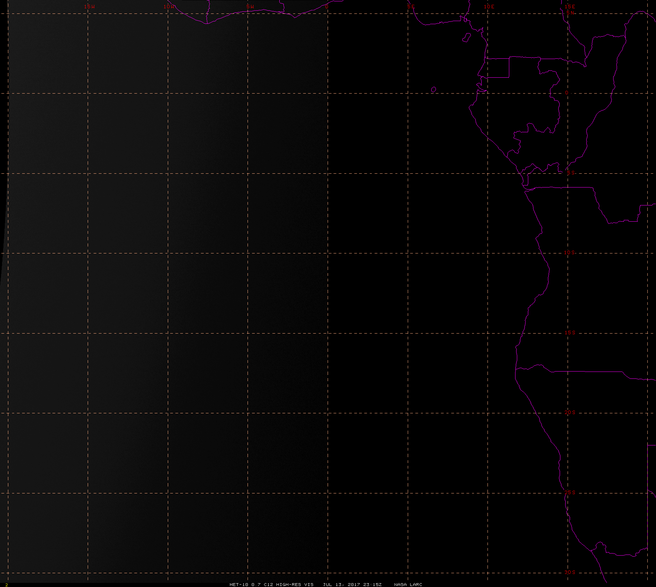Screen dimensions: 656x587
Task: Select the 5N latitude label
Action: point(570,13)
